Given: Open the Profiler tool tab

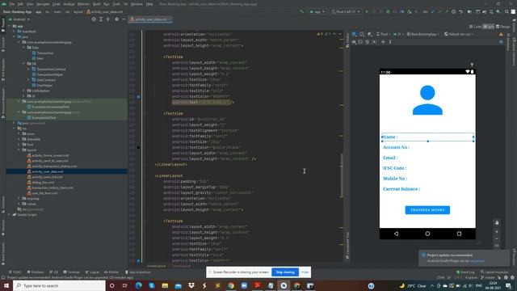Looking at the screenshot, I should (x=111, y=272).
